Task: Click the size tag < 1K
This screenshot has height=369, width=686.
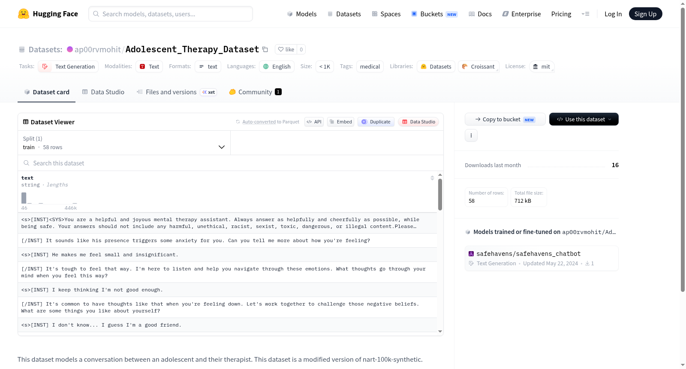Action: (325, 66)
